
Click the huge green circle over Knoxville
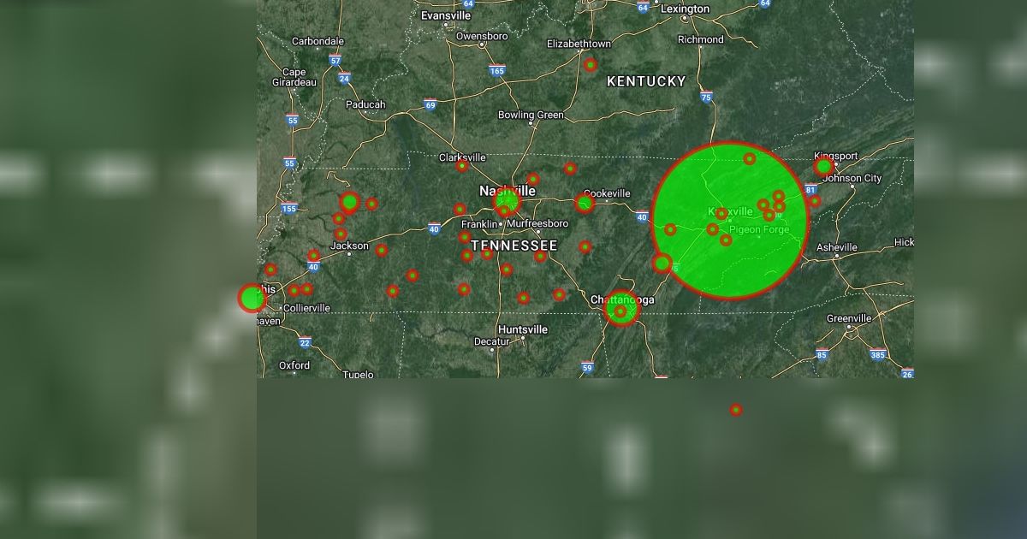(x=730, y=221)
